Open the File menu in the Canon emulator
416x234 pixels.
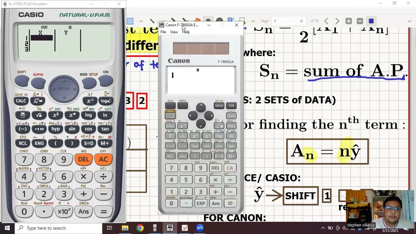(x=163, y=32)
